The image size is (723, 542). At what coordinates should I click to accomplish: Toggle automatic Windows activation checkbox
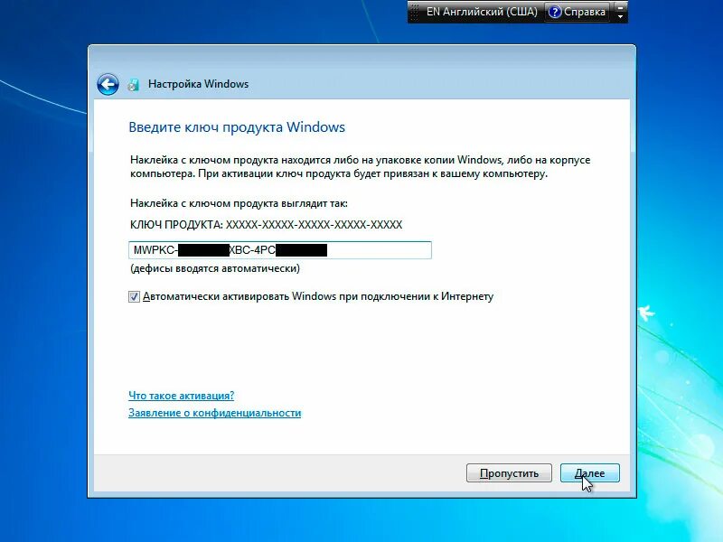[134, 297]
